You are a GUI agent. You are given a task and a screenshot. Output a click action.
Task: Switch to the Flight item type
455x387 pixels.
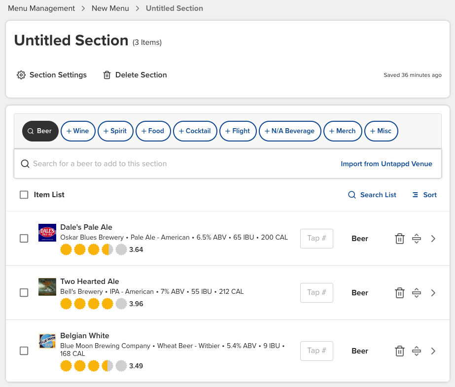tap(238, 131)
